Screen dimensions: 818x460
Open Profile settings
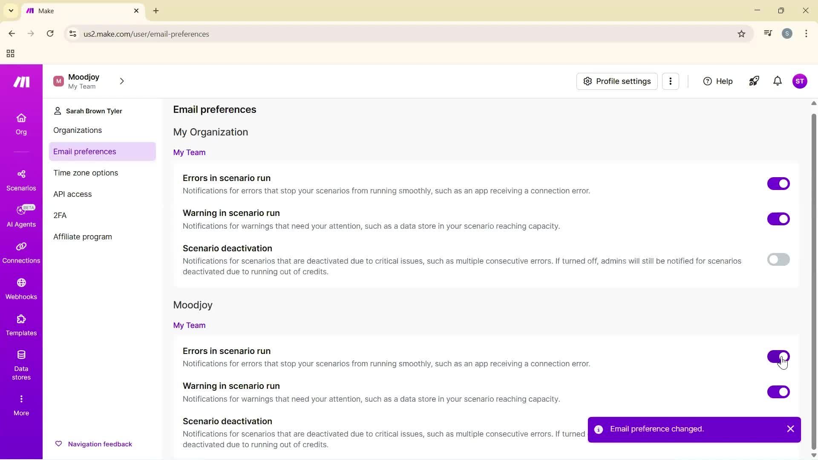[616, 81]
